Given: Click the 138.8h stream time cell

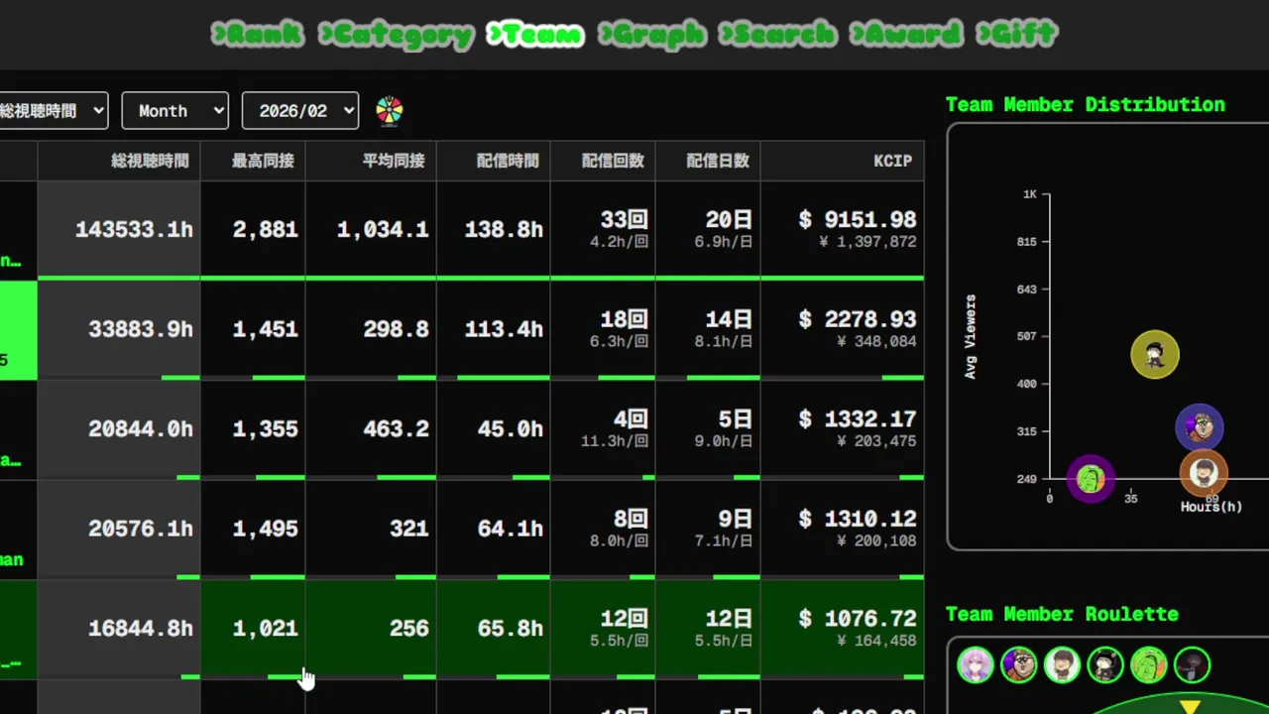Looking at the screenshot, I should click(494, 230).
